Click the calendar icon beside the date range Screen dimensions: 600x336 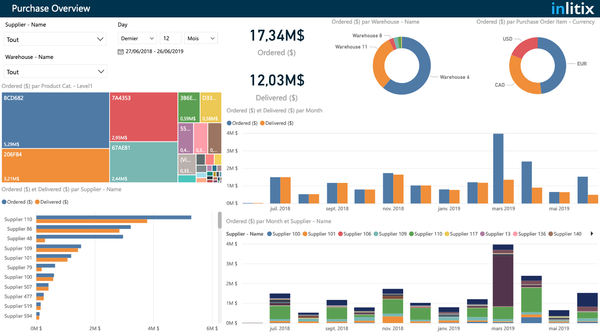pyautogui.click(x=120, y=51)
